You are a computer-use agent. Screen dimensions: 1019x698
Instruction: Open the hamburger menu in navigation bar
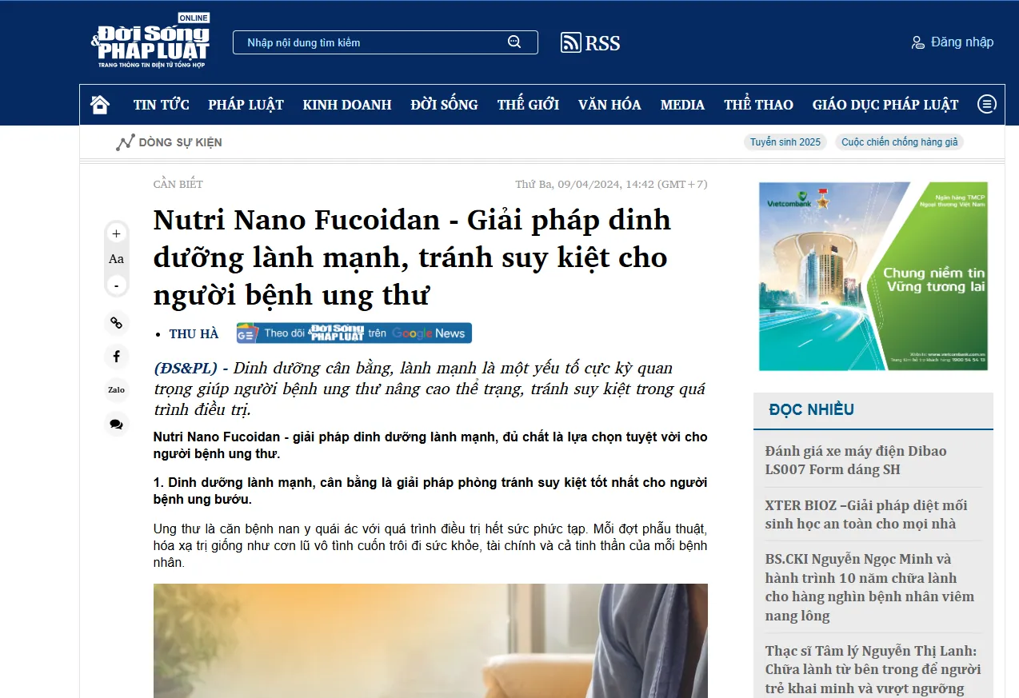(x=987, y=104)
